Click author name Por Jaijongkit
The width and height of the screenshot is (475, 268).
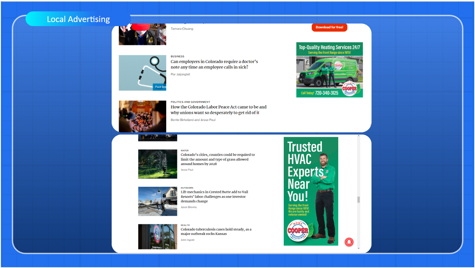180,74
